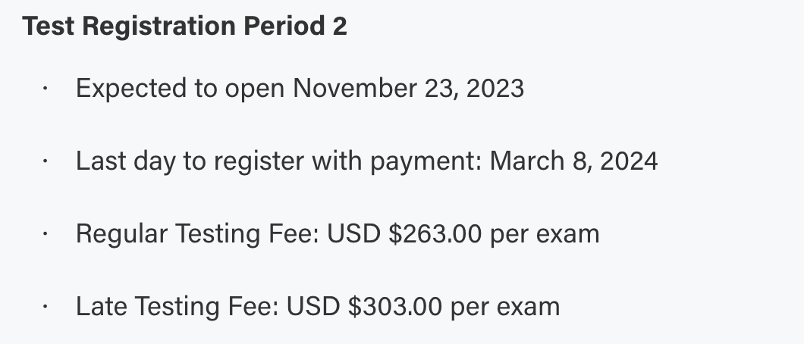Click per exam in the regular fee line

(x=545, y=234)
